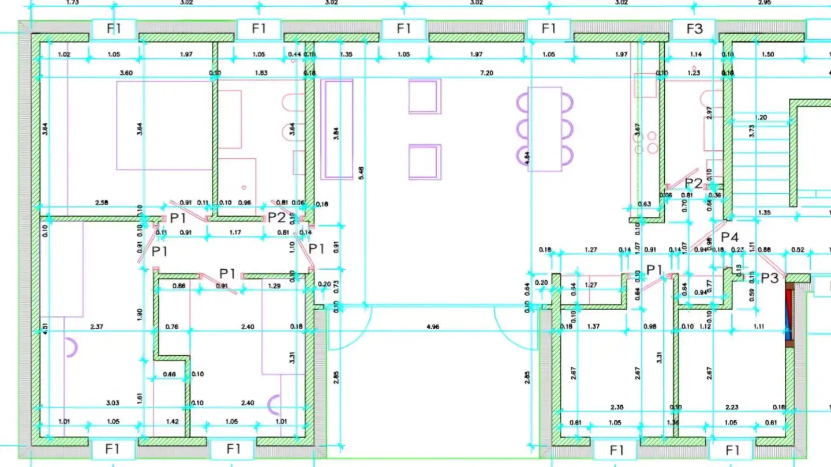Click the 1.23 dimension text
Screen dimensions: 831x467
pos(693,73)
